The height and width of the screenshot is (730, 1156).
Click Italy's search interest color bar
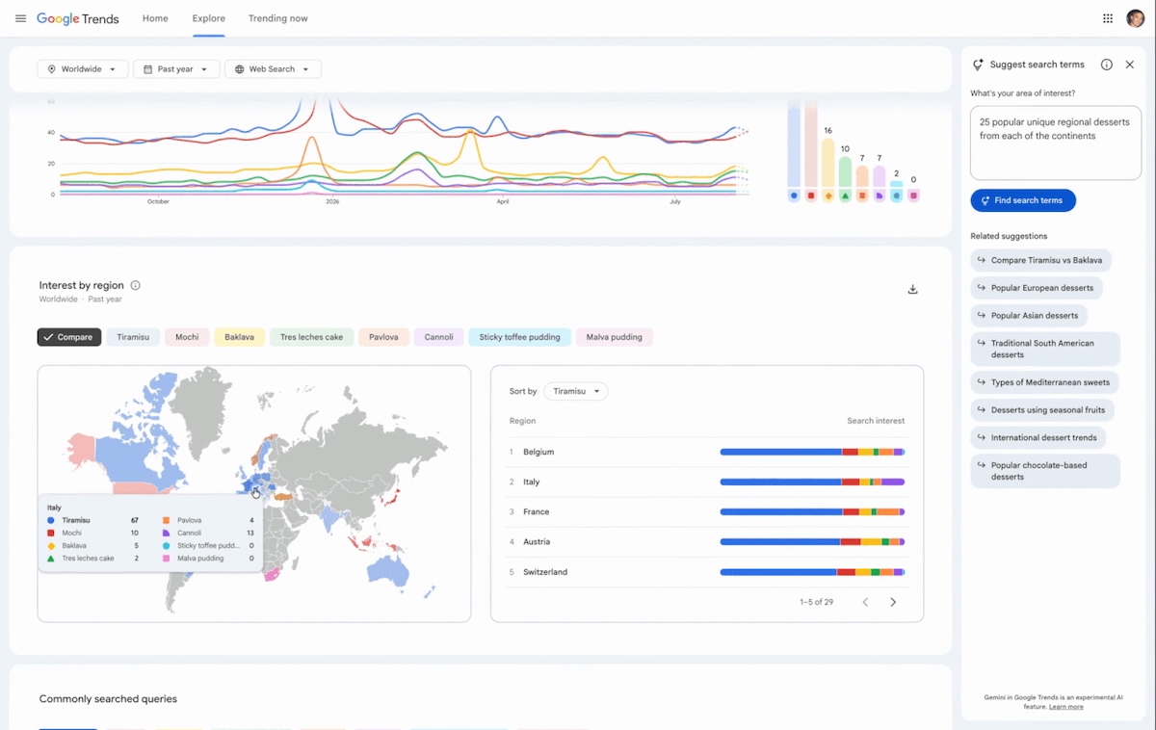click(x=812, y=482)
